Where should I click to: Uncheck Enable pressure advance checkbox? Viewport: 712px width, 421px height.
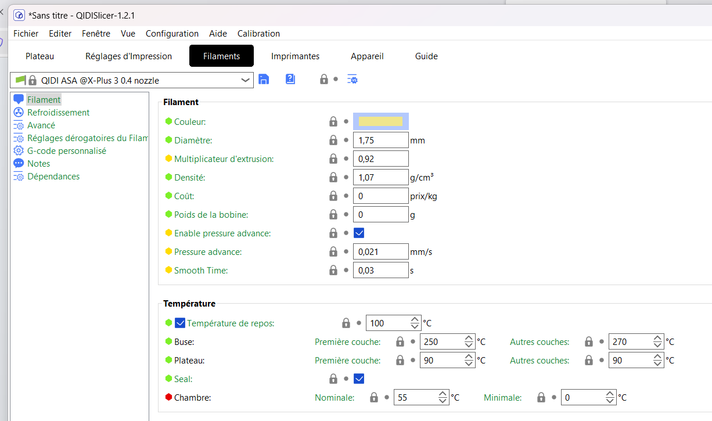click(x=359, y=233)
